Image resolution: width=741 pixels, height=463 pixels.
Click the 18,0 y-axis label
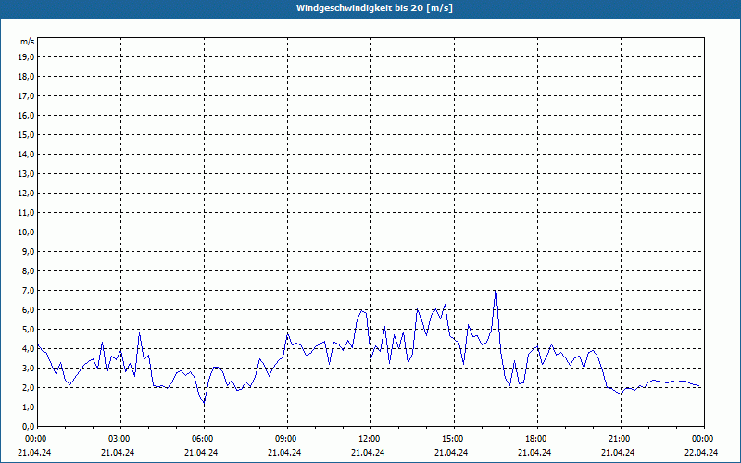coord(26,77)
